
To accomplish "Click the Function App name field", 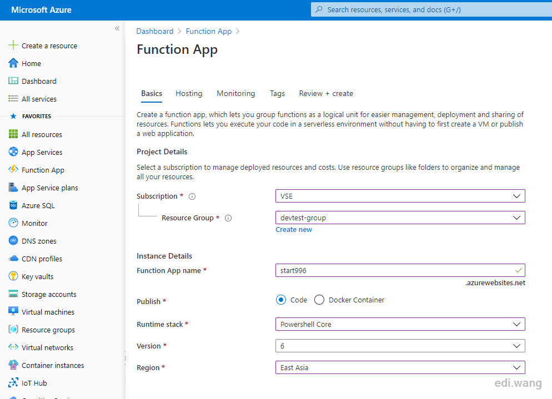I will 400,270.
